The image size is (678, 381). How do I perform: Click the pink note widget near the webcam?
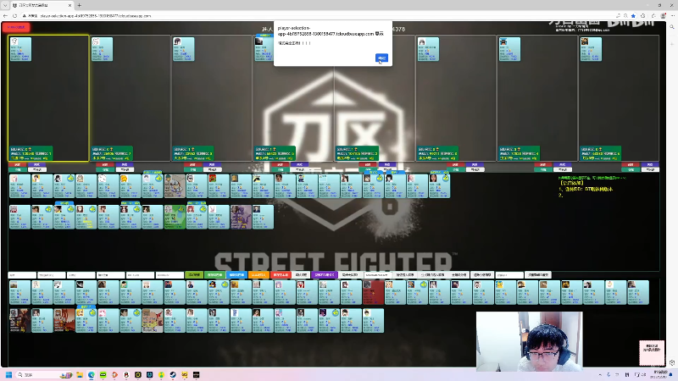652,352
